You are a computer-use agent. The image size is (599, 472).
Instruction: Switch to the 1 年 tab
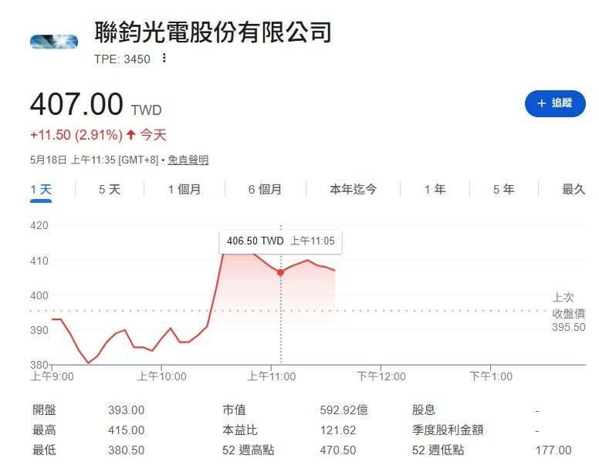click(435, 189)
